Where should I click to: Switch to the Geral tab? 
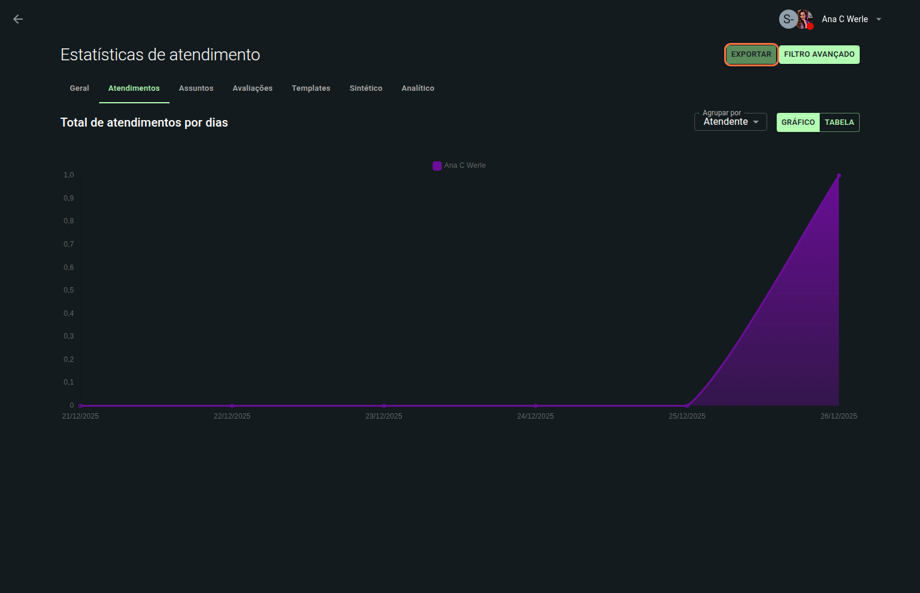tap(79, 88)
